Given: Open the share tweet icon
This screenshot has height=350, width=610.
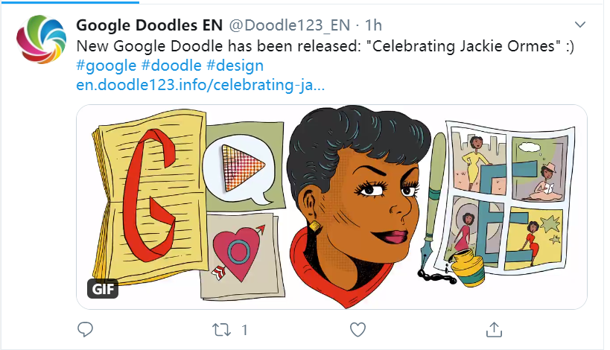Looking at the screenshot, I should (494, 329).
